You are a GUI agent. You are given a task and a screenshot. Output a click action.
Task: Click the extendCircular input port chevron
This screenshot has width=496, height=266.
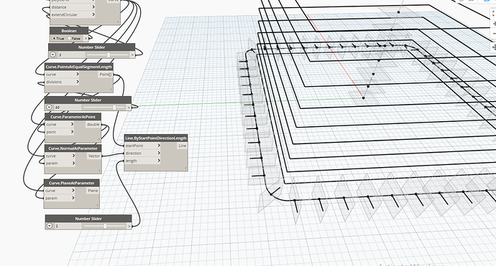(x=93, y=14)
